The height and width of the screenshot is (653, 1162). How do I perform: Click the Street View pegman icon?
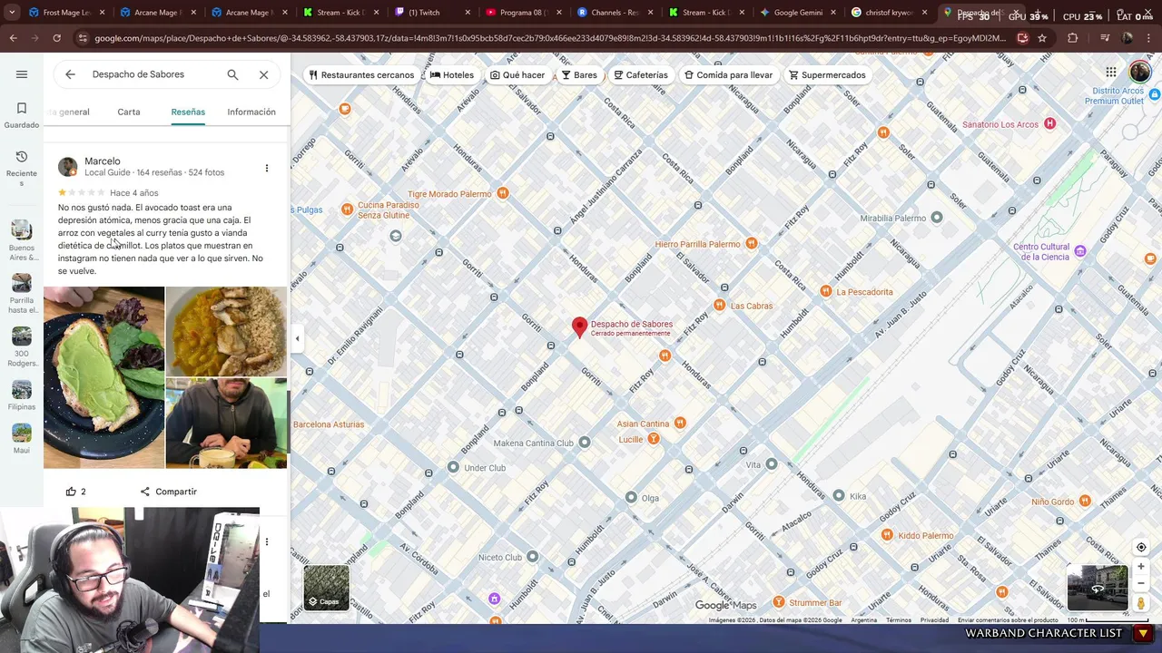(x=1141, y=603)
